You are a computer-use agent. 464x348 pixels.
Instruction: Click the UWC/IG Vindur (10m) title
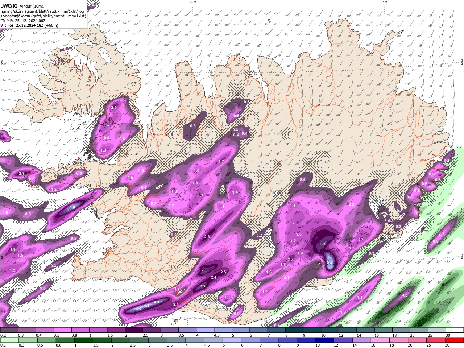22,6
